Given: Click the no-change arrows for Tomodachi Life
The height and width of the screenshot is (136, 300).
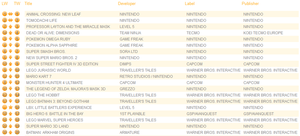Looking at the screenshot, I should 11,20.
